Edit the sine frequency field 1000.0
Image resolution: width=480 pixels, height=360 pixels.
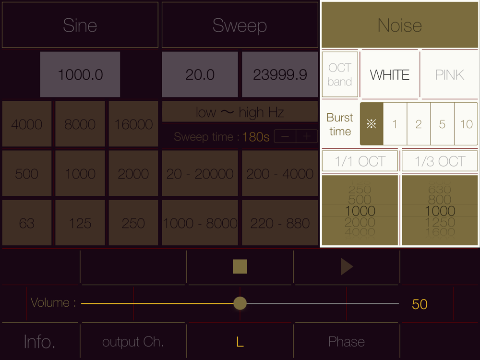(80, 74)
